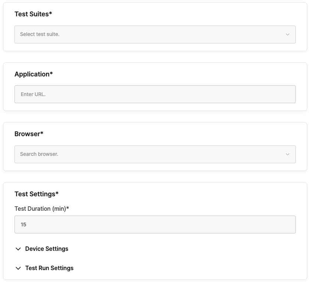Click the chevron icon beside Device Settings
311x282 pixels.
[x=18, y=249]
